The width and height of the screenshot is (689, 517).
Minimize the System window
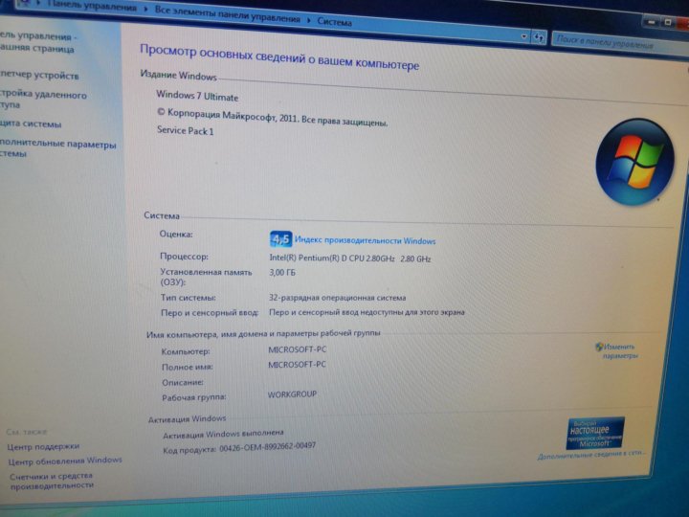pos(652,21)
